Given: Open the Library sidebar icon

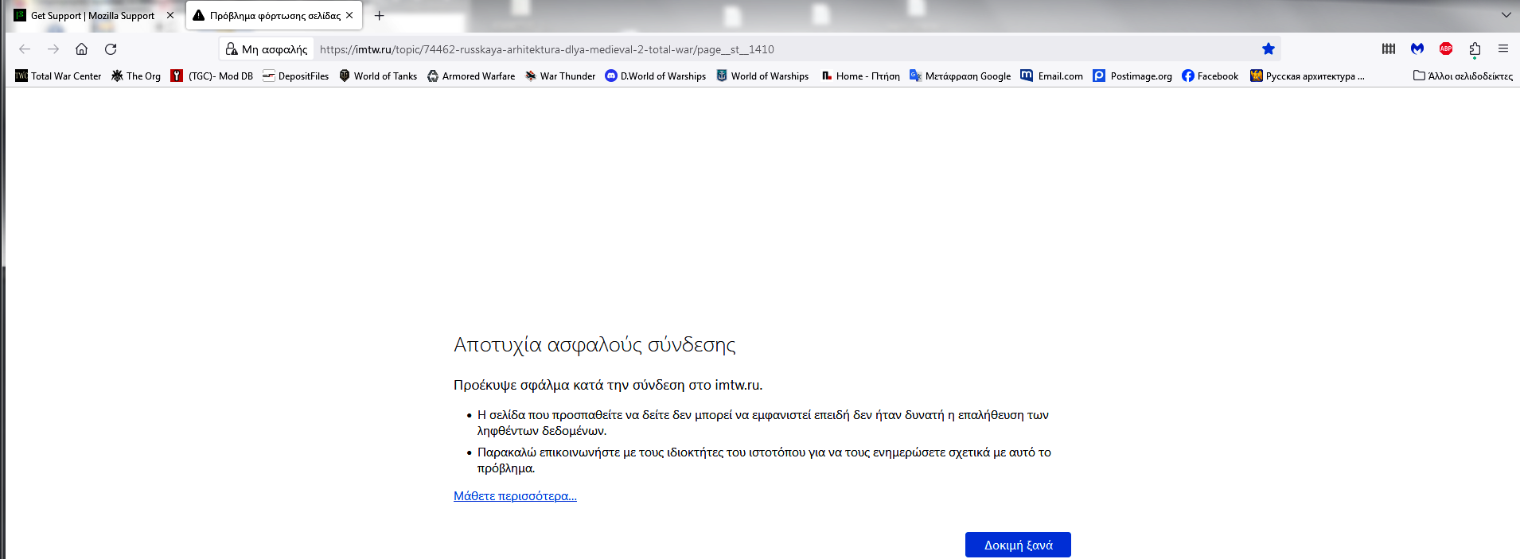Looking at the screenshot, I should 1389,49.
